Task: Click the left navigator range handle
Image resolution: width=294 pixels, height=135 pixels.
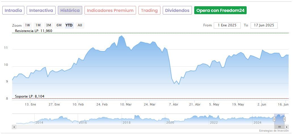Action: (x=274, y=119)
